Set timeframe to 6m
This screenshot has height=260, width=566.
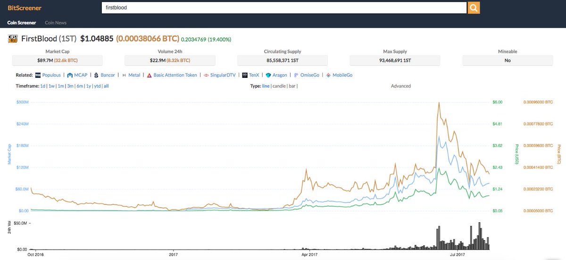pyautogui.click(x=80, y=86)
